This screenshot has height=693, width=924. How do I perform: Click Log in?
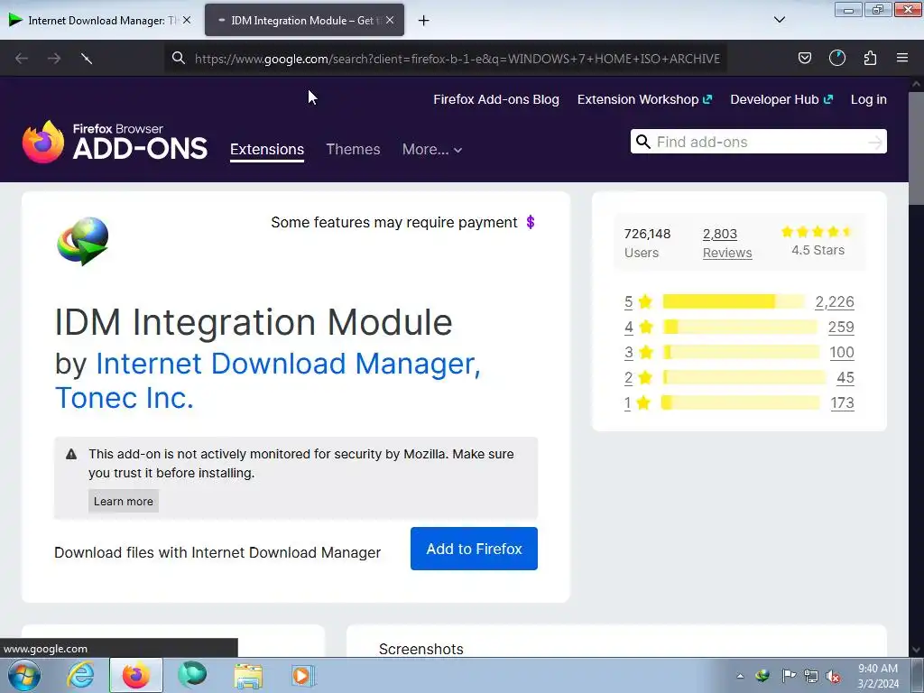pos(869,99)
